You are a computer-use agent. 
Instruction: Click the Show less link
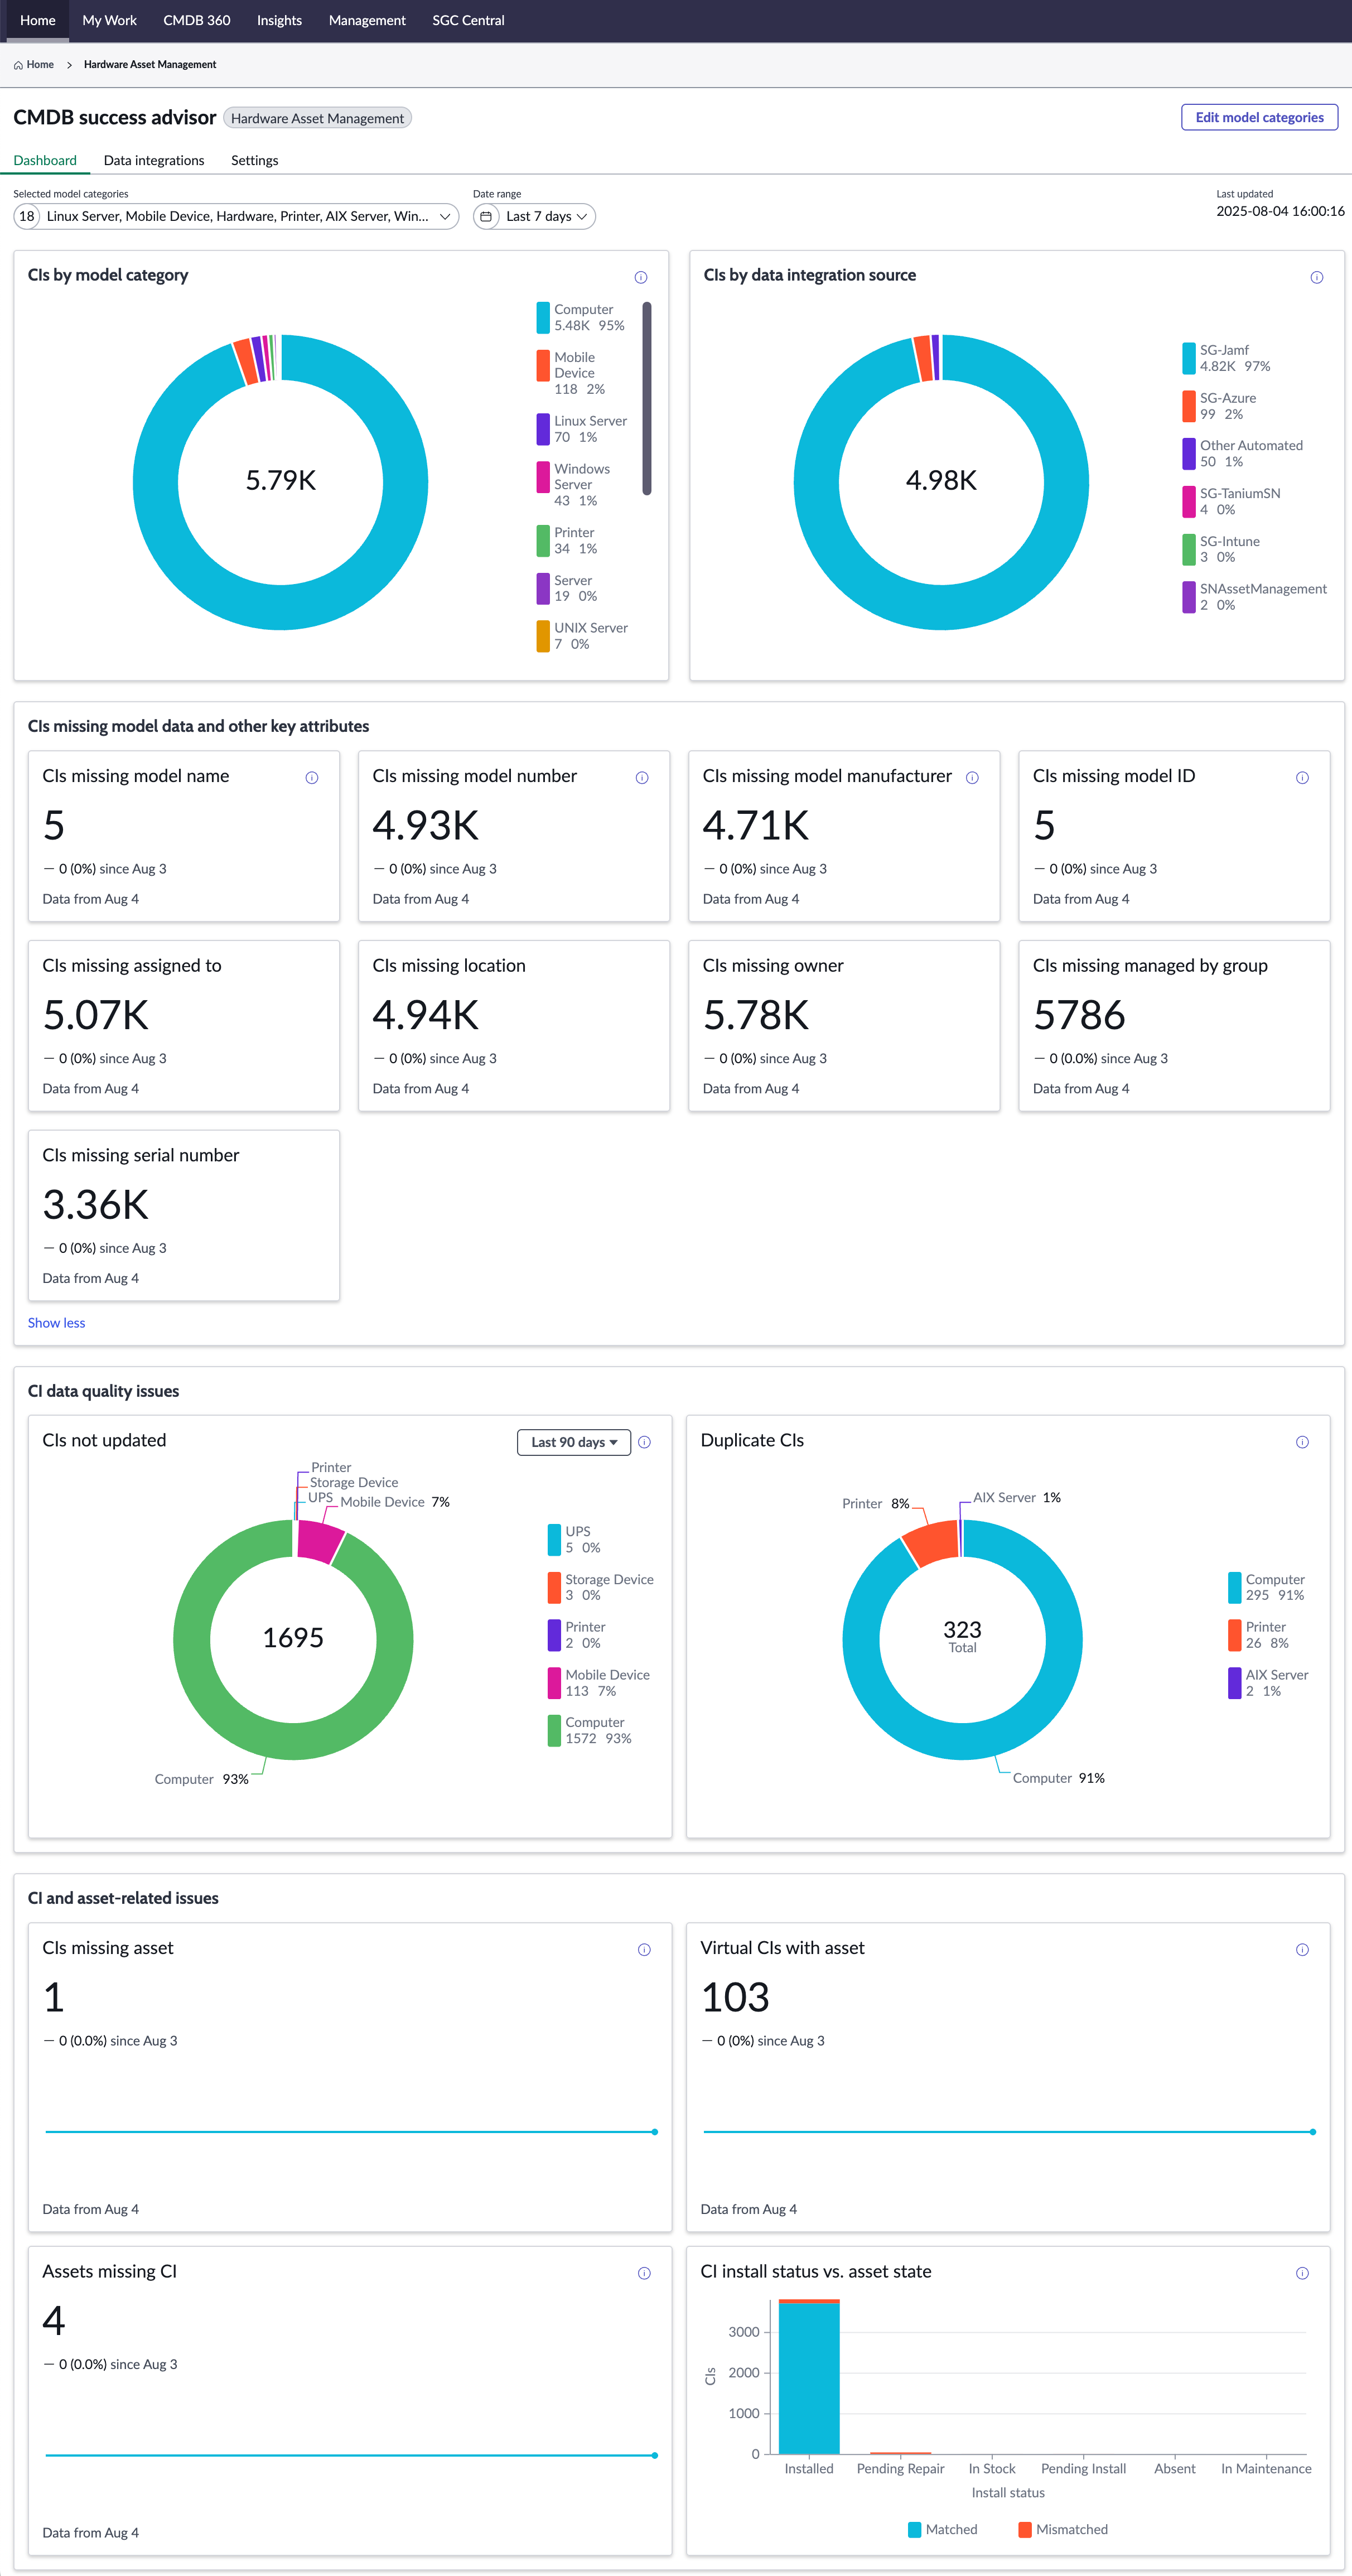pos(56,1323)
